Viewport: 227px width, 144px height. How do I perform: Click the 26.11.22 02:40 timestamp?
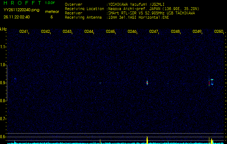[x=17, y=17]
